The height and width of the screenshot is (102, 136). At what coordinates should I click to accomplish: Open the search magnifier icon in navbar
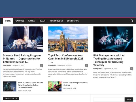click(132, 21)
